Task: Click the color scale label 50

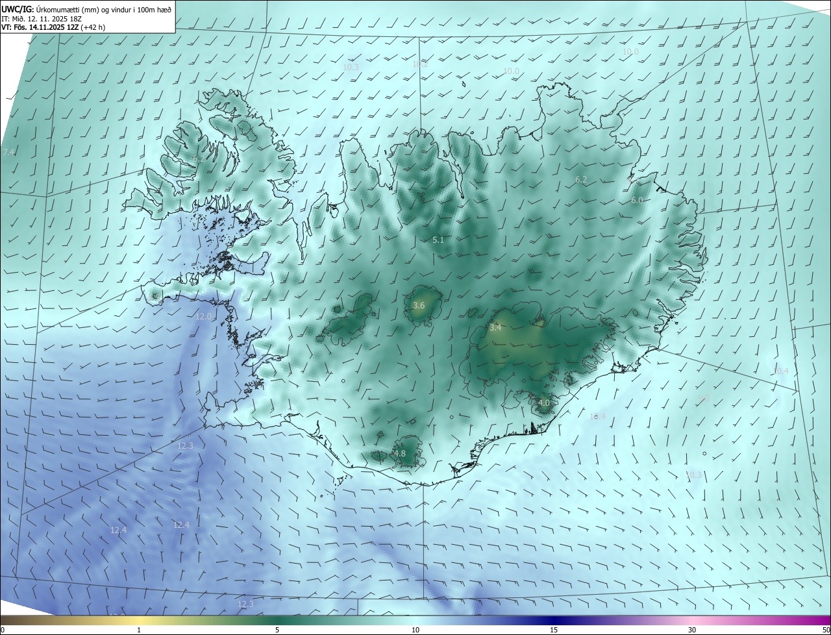Action: click(x=826, y=630)
